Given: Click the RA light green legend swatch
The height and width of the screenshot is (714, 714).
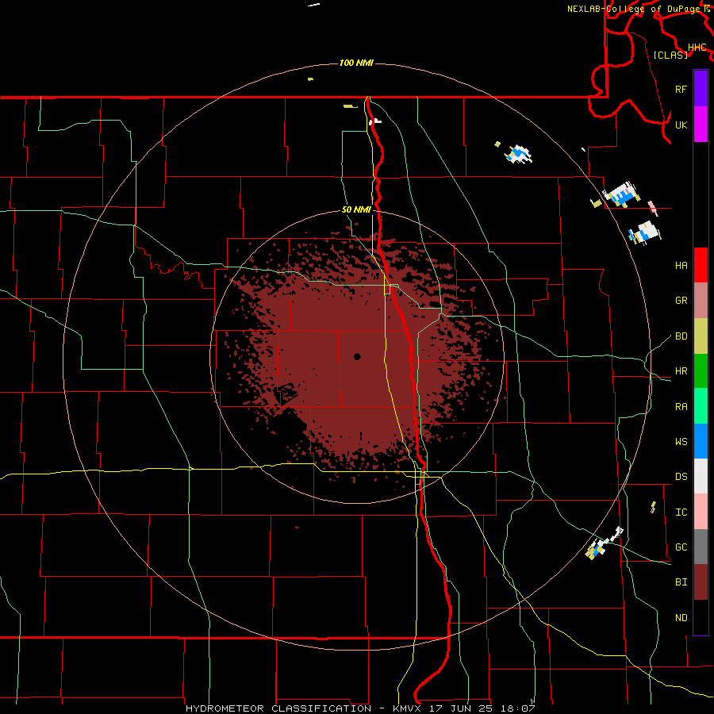Looking at the screenshot, I should (701, 406).
